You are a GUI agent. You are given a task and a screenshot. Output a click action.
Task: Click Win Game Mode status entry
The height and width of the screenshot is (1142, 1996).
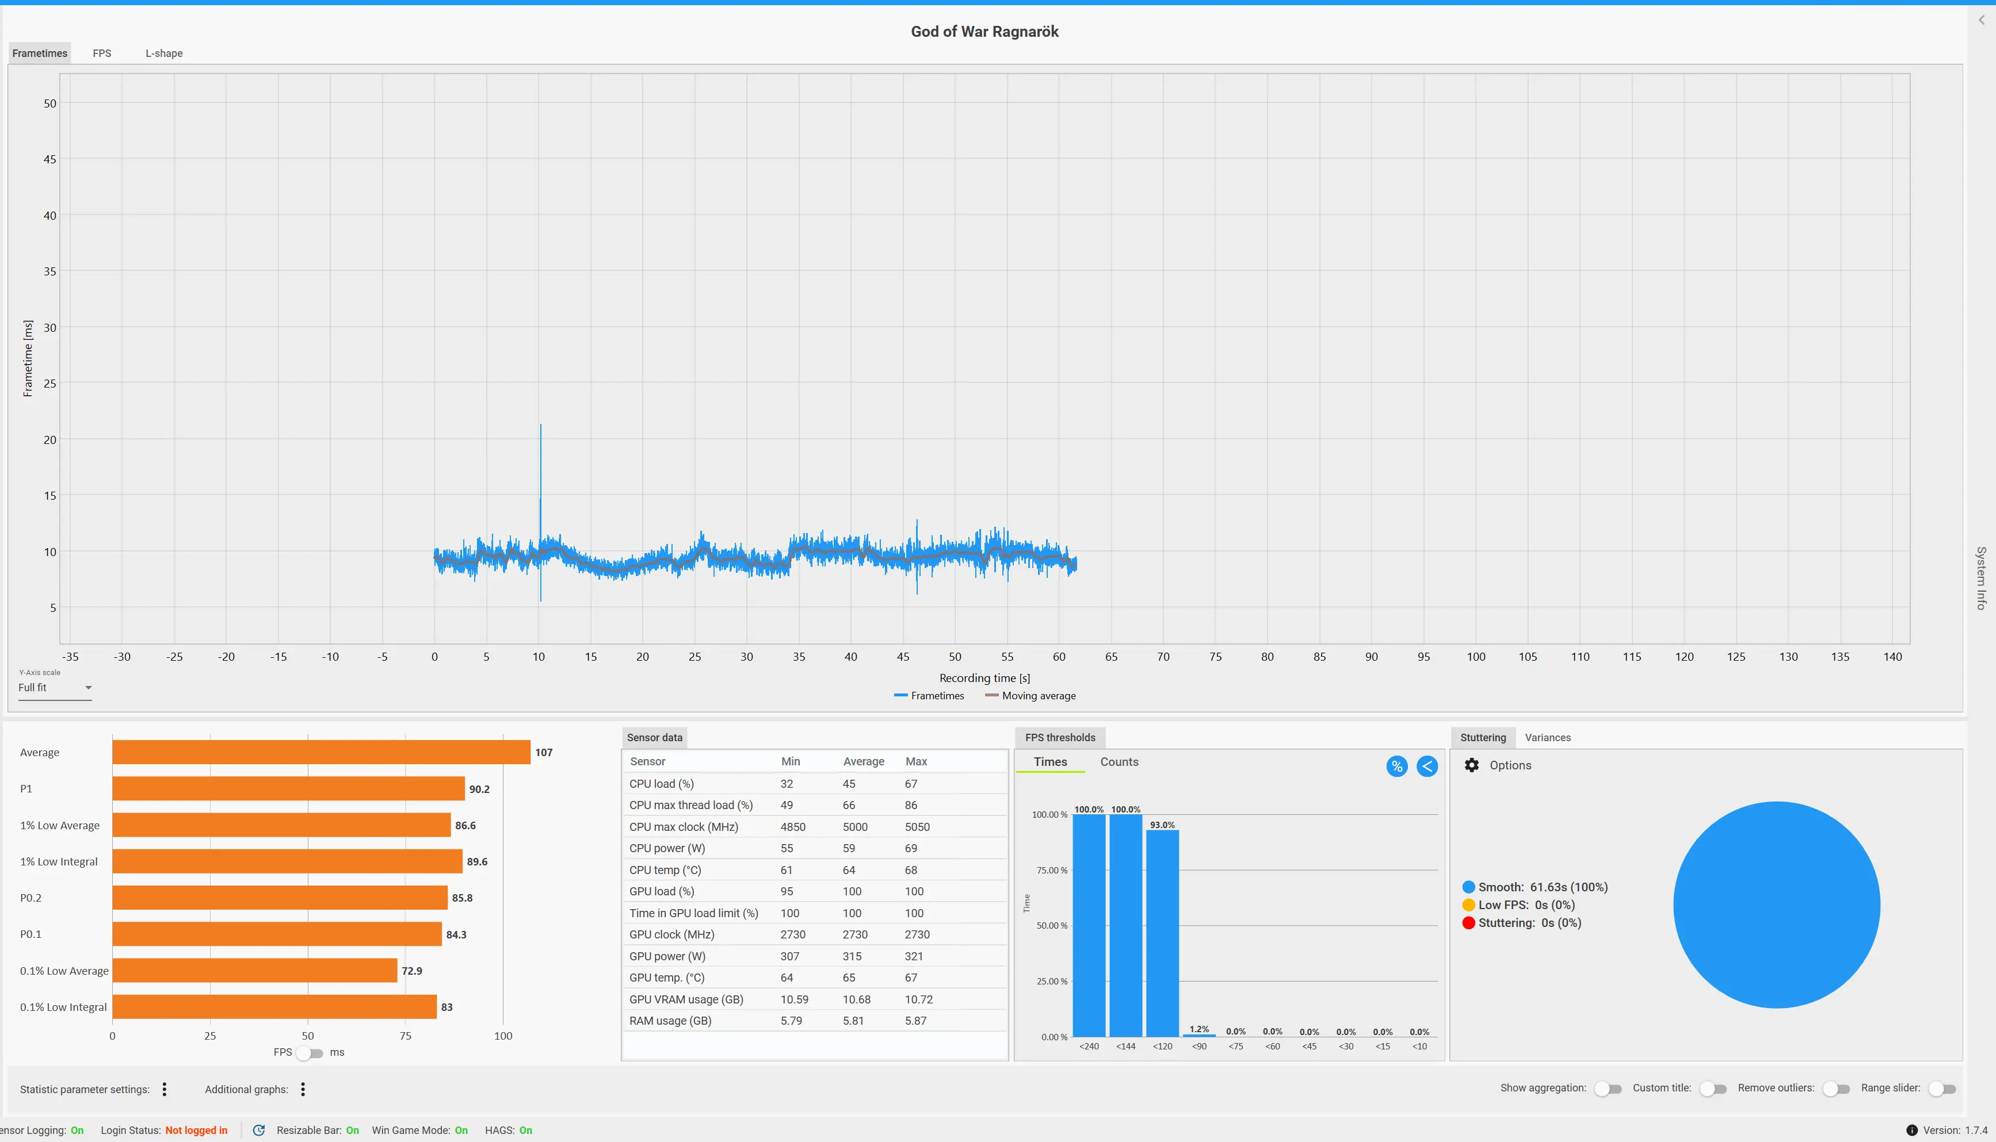(420, 1130)
